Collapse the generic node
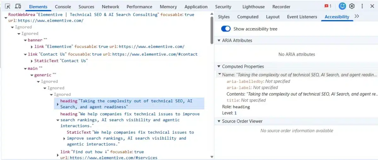This screenshot has width=378, height=160. pyautogui.click(x=32, y=75)
